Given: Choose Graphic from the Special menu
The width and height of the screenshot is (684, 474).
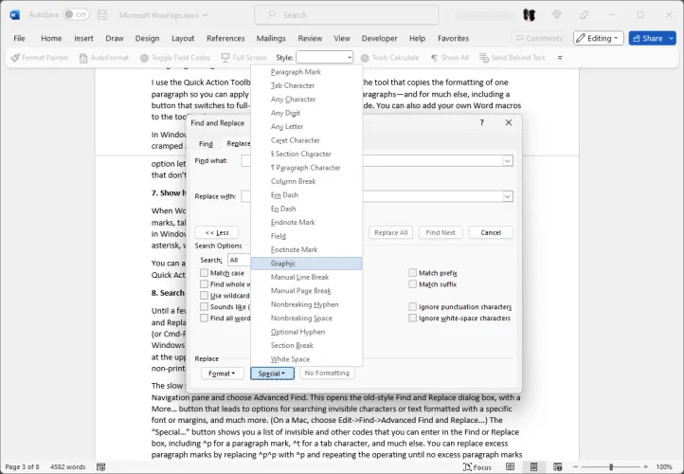Looking at the screenshot, I should [283, 264].
